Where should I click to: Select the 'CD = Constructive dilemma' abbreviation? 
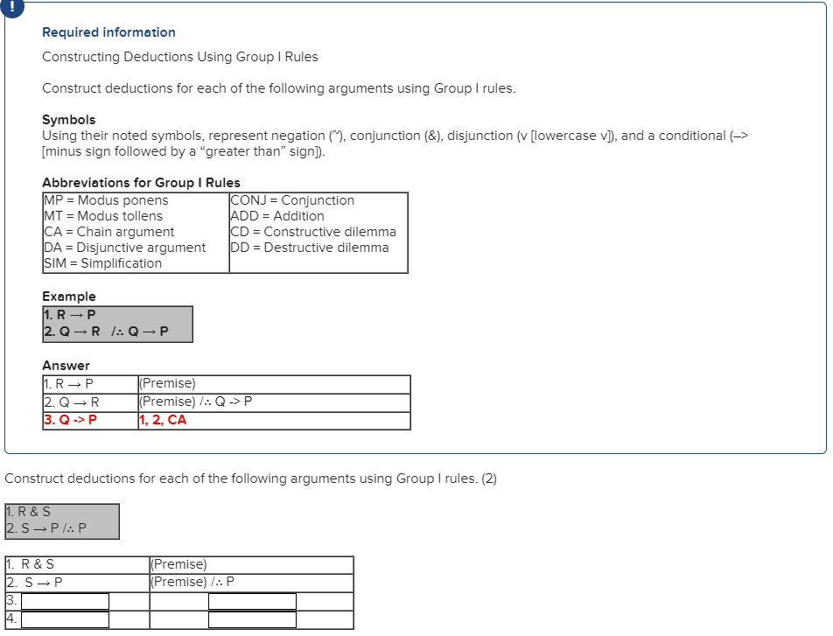(x=311, y=231)
